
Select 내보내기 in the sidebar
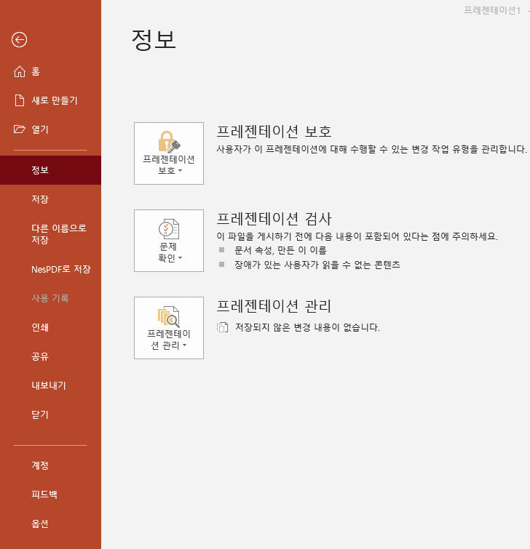48,385
